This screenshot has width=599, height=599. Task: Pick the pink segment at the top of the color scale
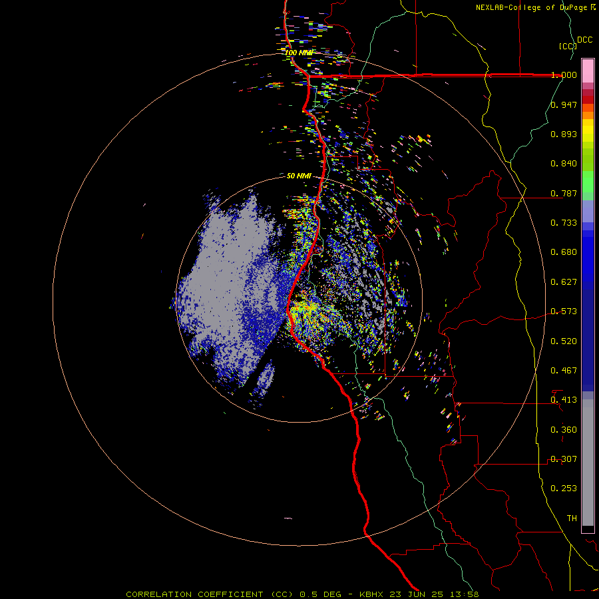coord(588,71)
